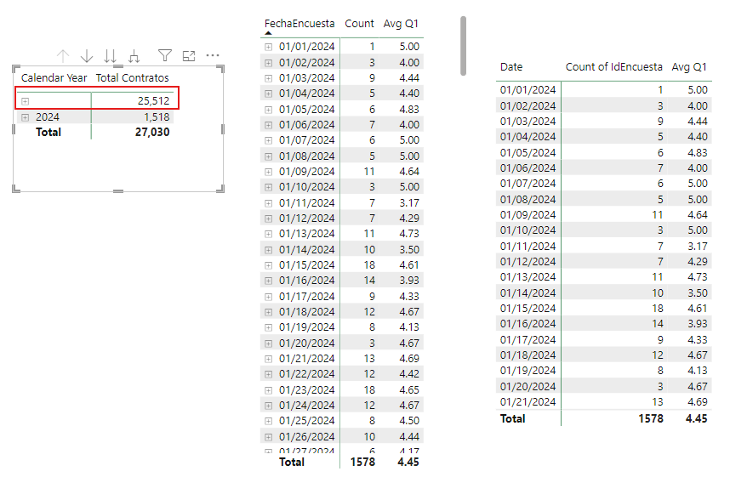Click 3.50 Avg Q1 in FechaEncuesta table
The height and width of the screenshot is (477, 730).
(409, 250)
